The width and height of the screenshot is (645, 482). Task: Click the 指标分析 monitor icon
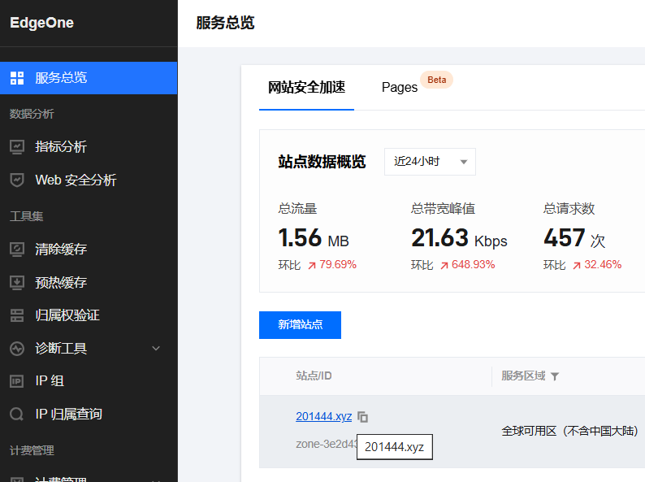16,147
